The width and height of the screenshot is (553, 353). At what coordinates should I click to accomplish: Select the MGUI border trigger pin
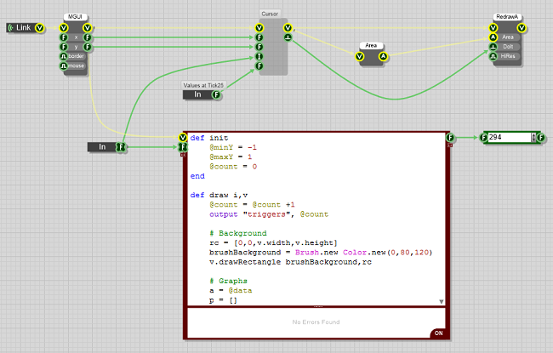click(x=64, y=56)
